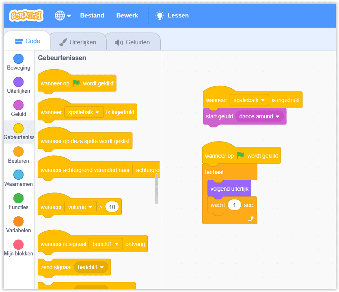Image resolution: width=339 pixels, height=292 pixels.
Task: Click the Scratch logo
Action: tap(26, 16)
